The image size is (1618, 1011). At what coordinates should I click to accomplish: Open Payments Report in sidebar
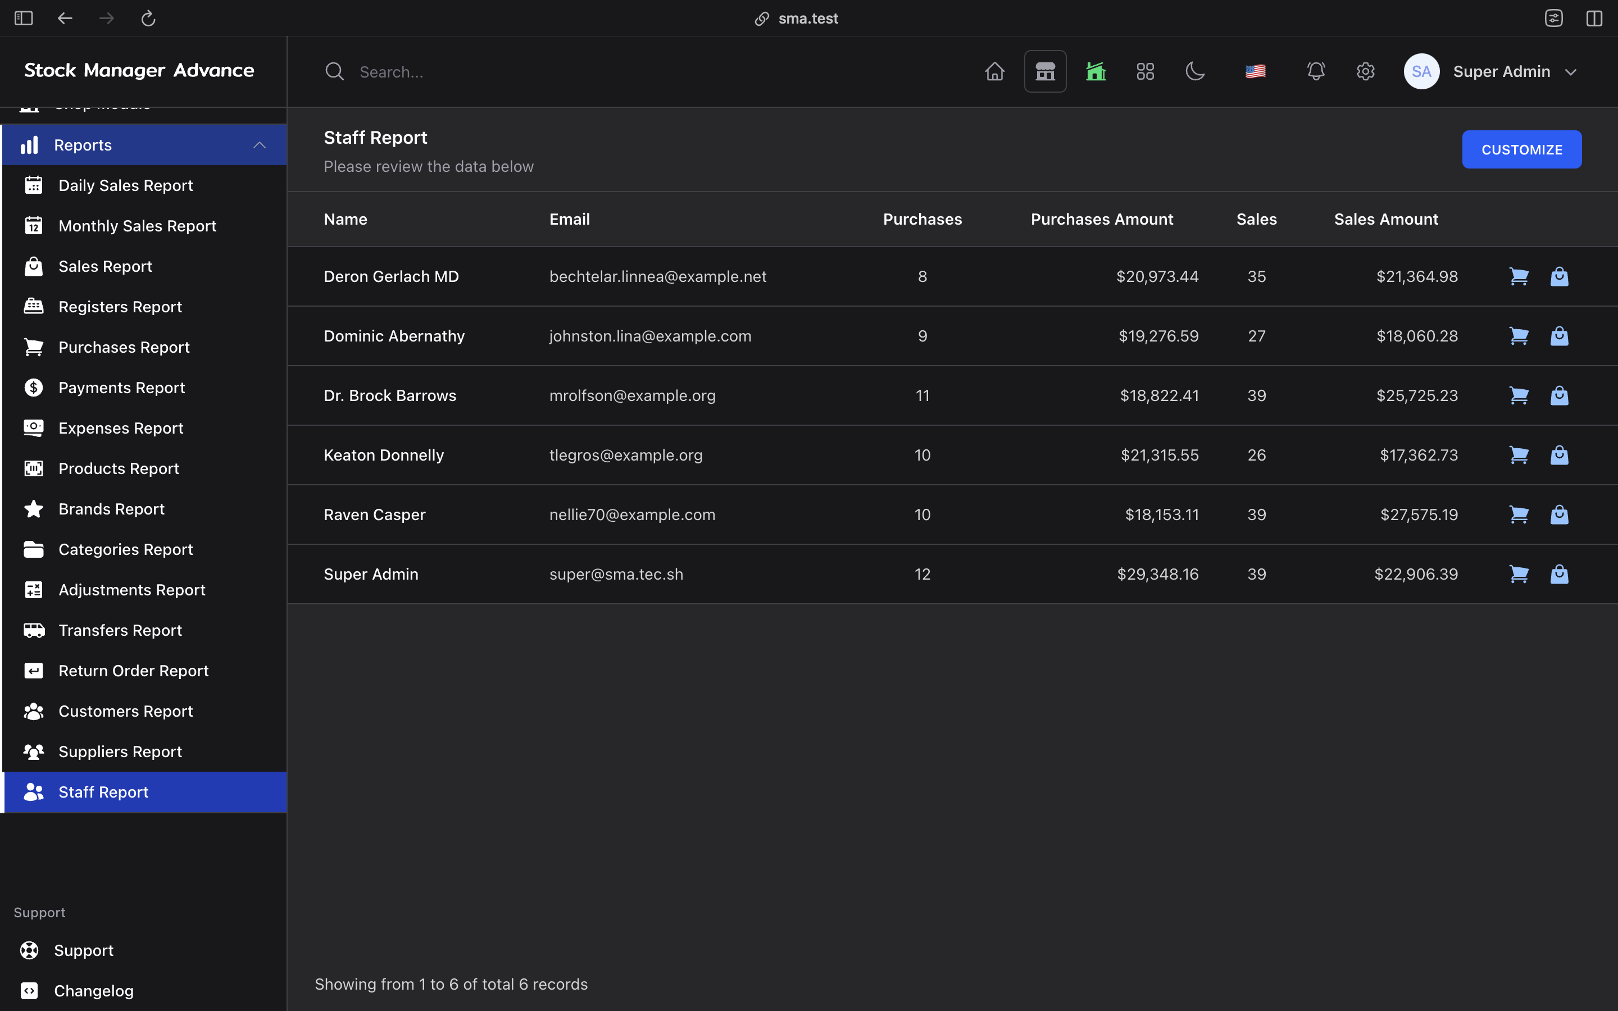coord(144,388)
